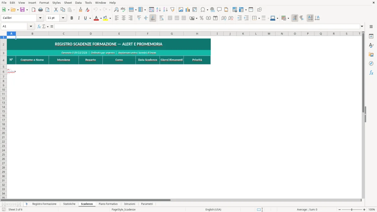Expand formula bar arrow
The image size is (377, 212).
(362, 26)
